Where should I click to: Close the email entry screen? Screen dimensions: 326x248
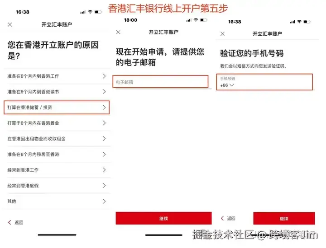118,32
